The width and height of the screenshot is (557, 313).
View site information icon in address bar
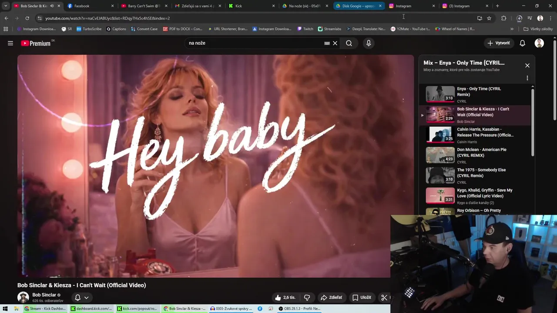40,18
